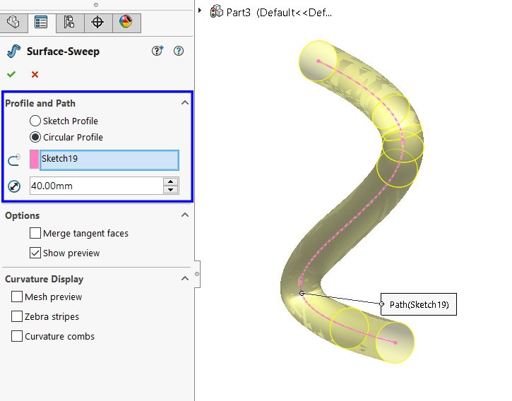Cancel the Surface-Sweep with red X
This screenshot has width=512, height=401.
pyautogui.click(x=35, y=74)
